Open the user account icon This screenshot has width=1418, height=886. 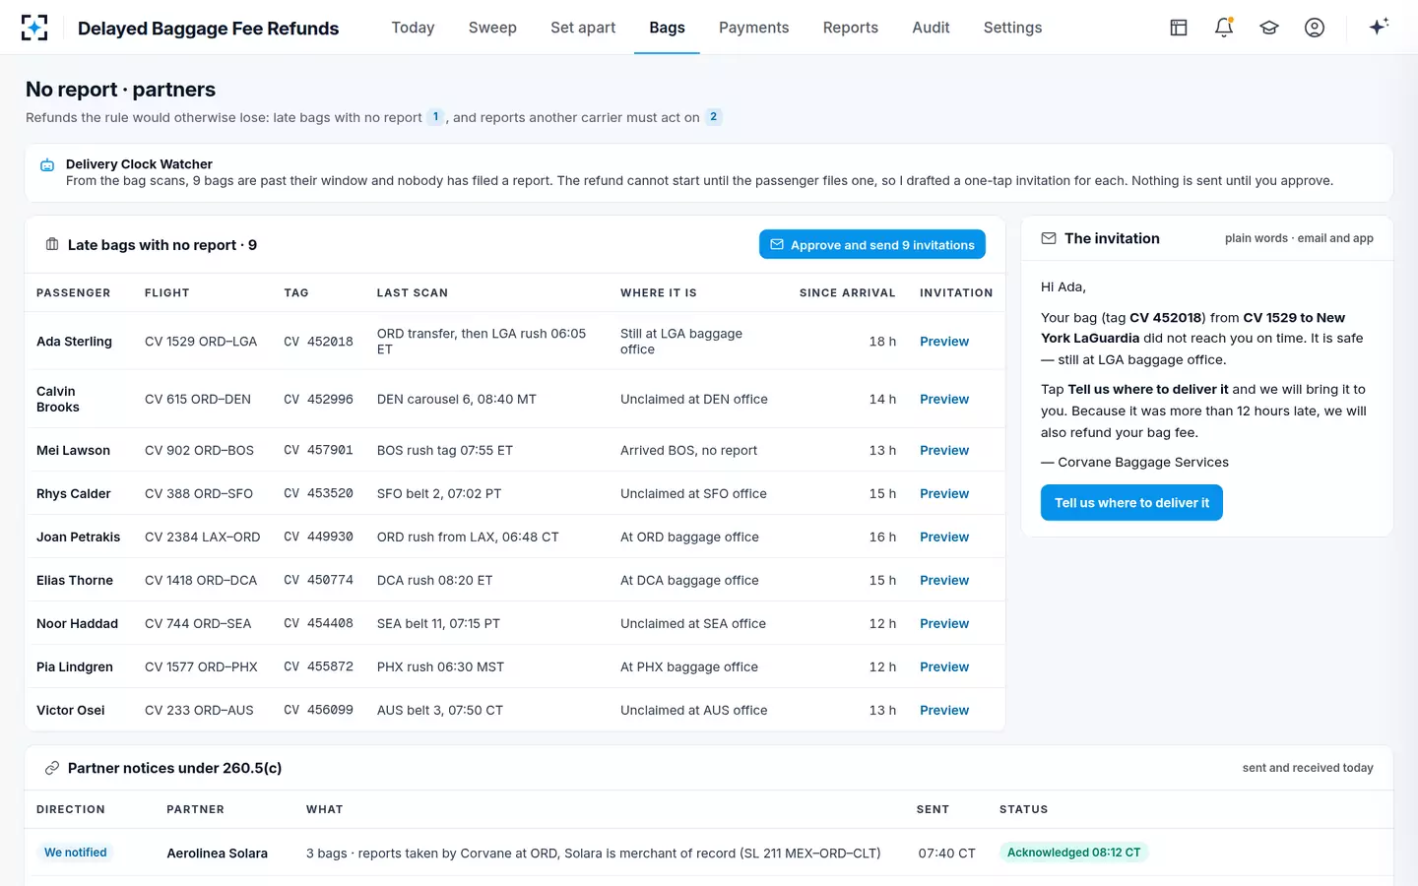coord(1315,28)
